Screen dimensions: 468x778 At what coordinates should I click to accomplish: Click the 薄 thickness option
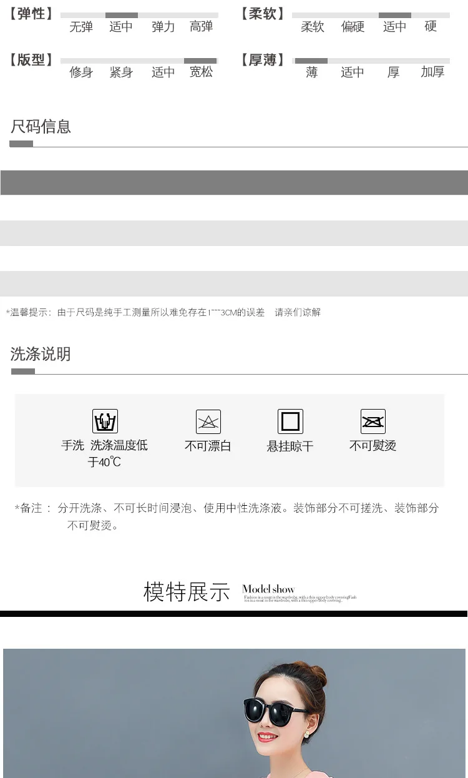pyautogui.click(x=312, y=72)
